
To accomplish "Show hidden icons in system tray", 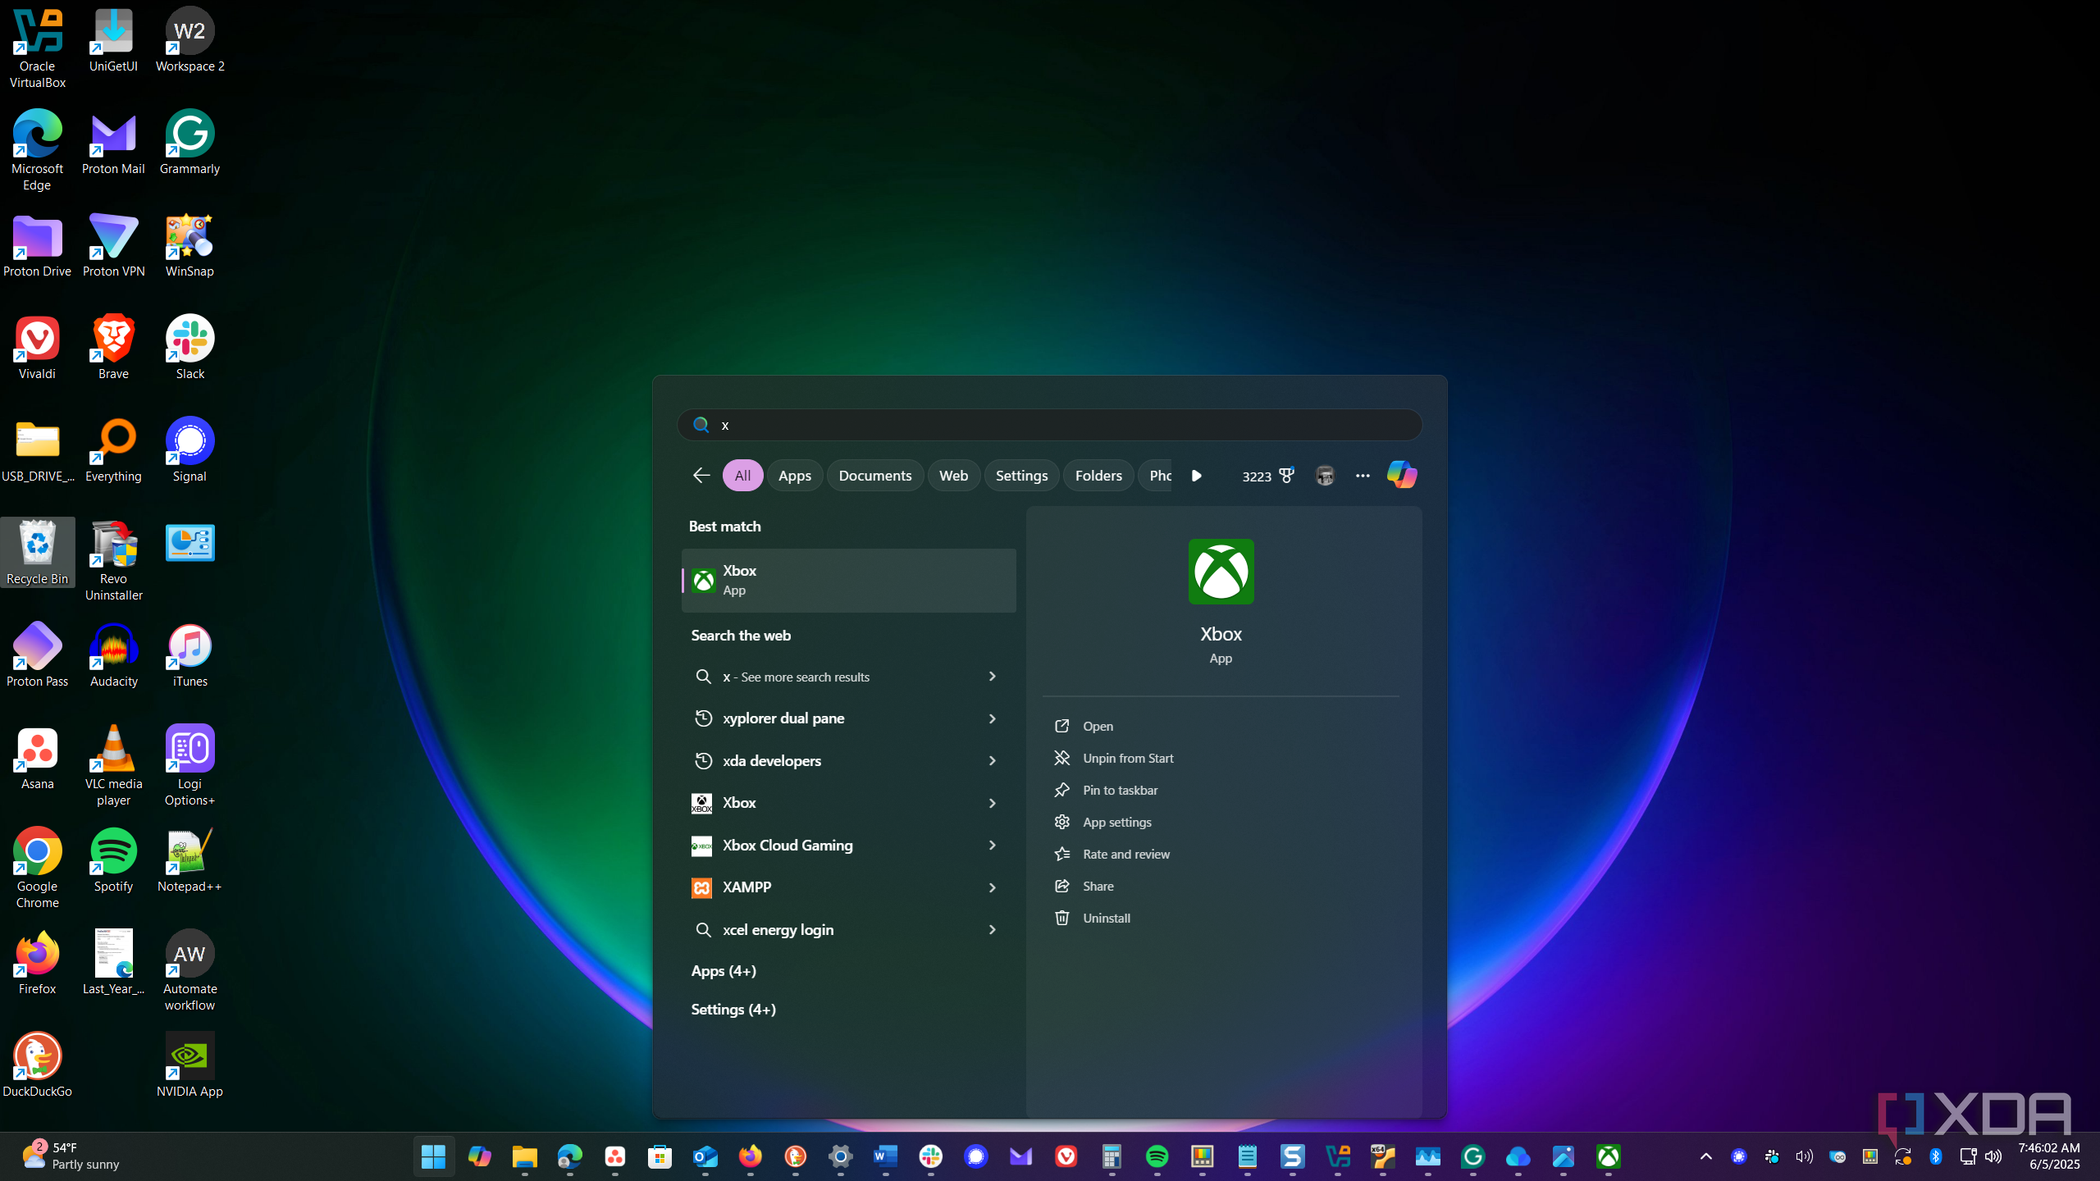I will [1706, 1156].
